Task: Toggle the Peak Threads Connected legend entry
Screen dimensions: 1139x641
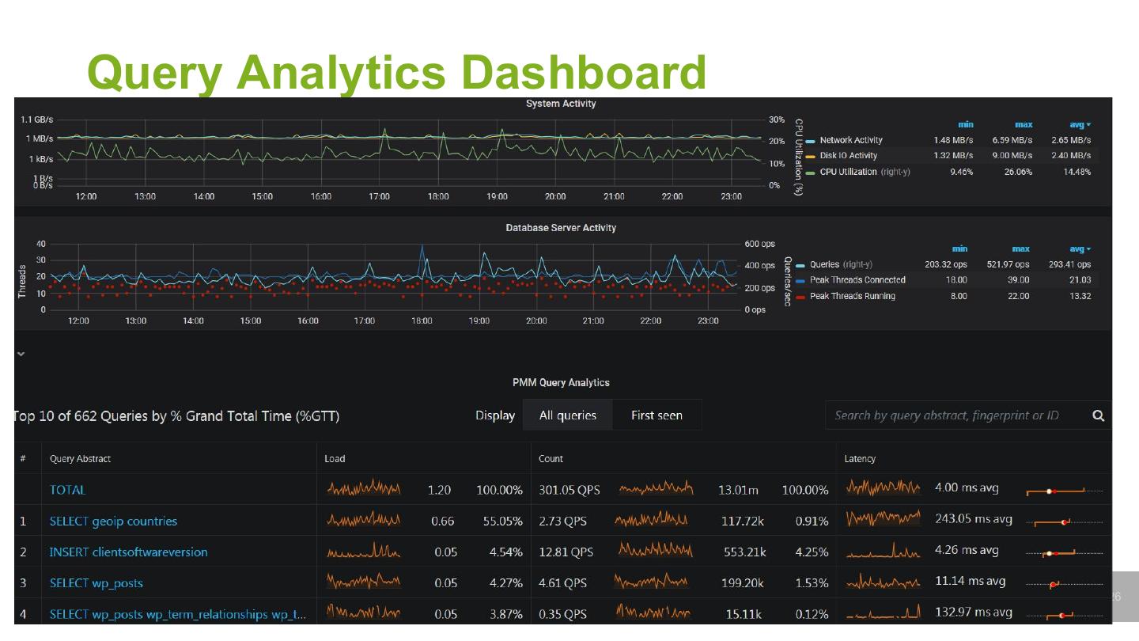Action: [x=857, y=280]
